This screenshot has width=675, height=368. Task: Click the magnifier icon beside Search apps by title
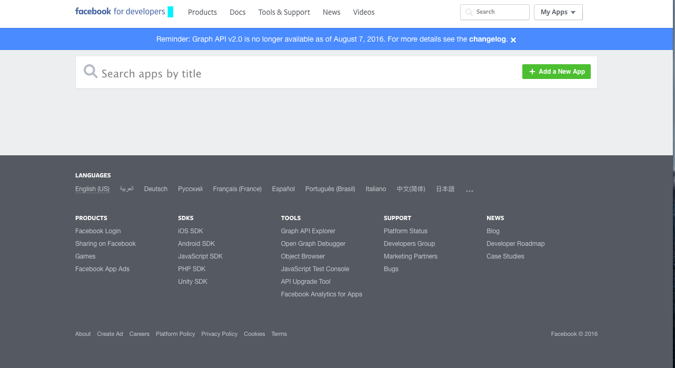pos(90,71)
